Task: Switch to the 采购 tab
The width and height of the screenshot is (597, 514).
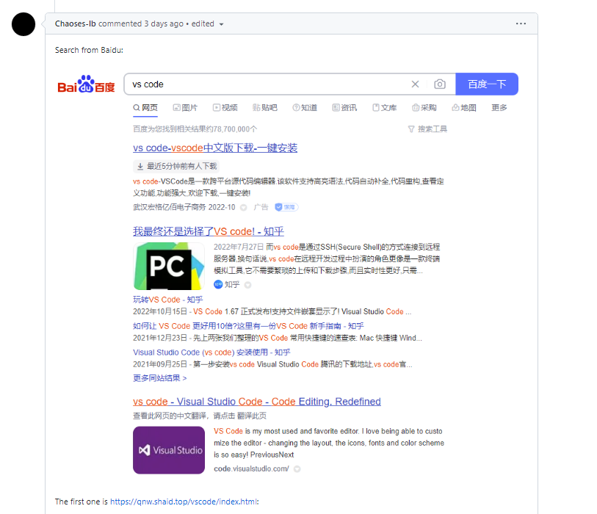Action: pos(424,108)
